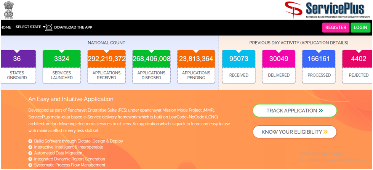Click the arrow bullet beside Systematic Process Flow
The height and width of the screenshot is (170, 373).
[30, 165]
